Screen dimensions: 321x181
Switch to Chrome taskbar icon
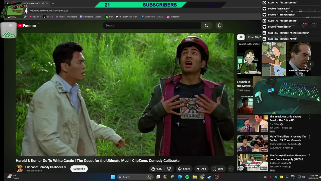(x=202, y=177)
